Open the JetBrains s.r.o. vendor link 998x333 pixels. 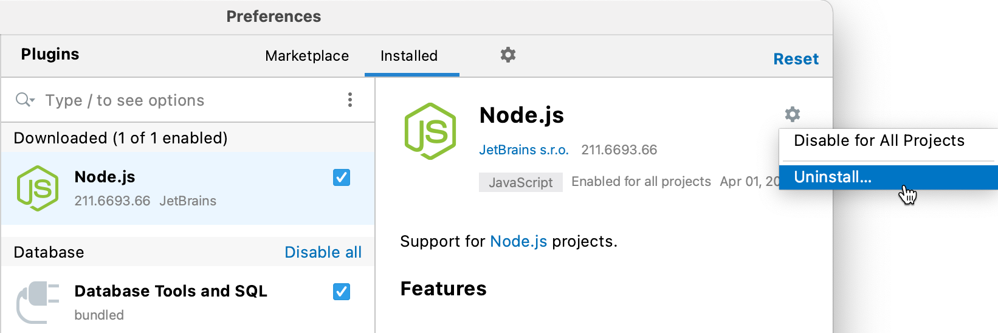pyautogui.click(x=524, y=150)
